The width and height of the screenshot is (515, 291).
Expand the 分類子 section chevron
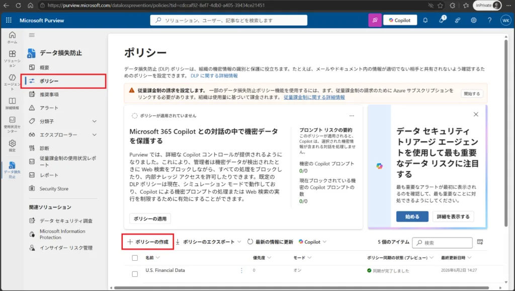(x=94, y=121)
